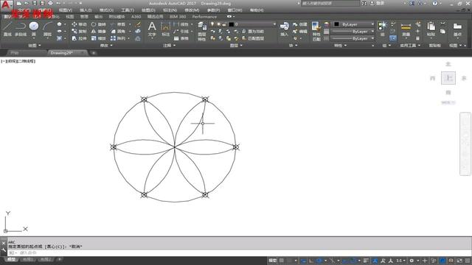Toggle the grid display in status bar
This screenshot has width=472, height=265.
pos(282,261)
